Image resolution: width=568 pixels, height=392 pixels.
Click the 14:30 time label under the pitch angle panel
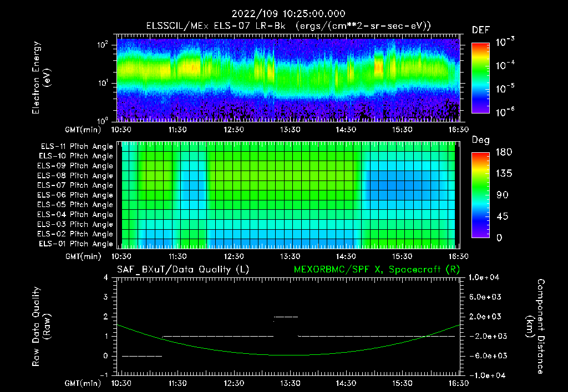click(x=346, y=256)
